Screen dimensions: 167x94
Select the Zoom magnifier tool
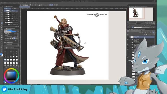pyautogui.click(x=2, y=9)
